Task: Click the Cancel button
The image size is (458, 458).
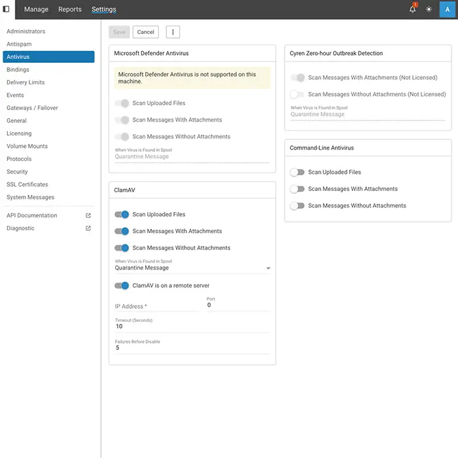Action: tap(145, 32)
